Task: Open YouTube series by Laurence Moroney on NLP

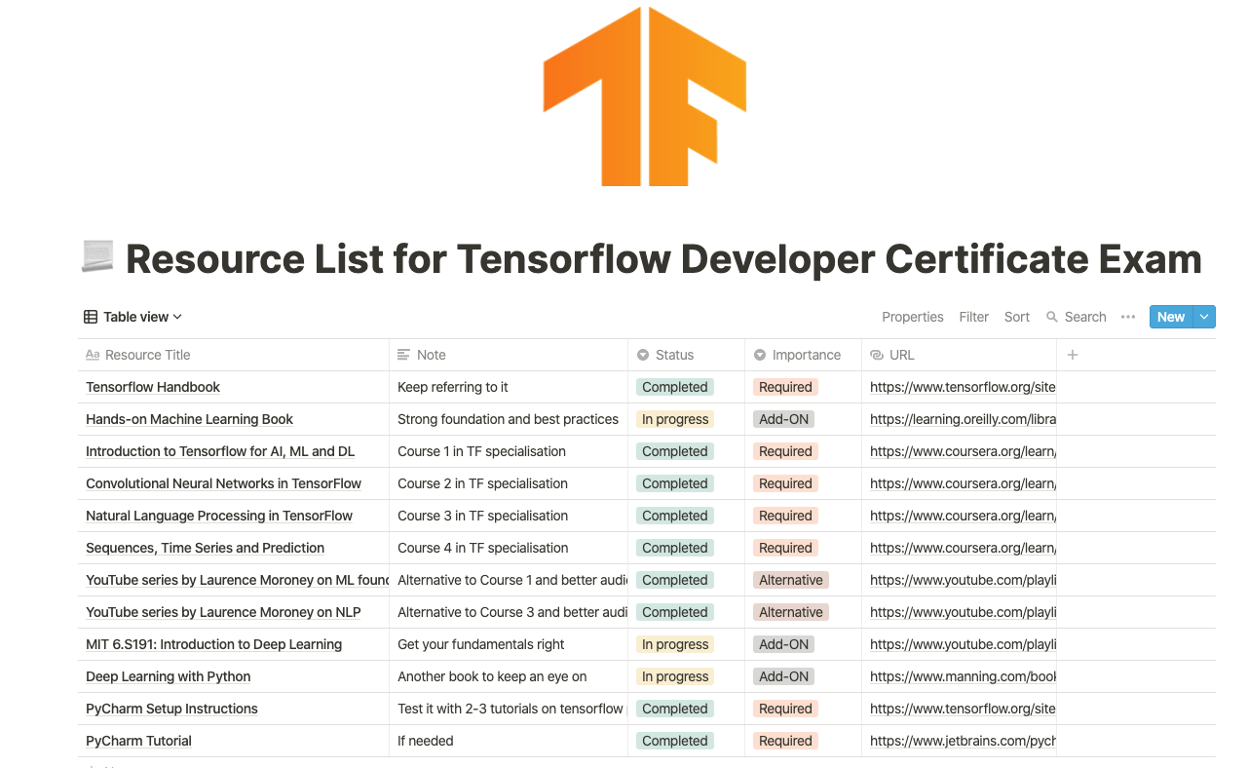Action: (223, 612)
